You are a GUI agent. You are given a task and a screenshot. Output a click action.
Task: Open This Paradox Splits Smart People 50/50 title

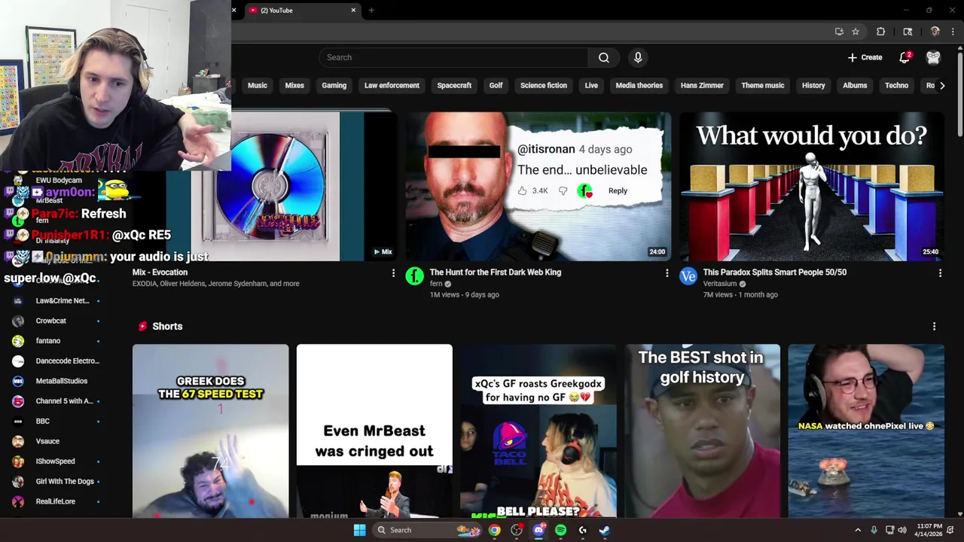(x=775, y=273)
